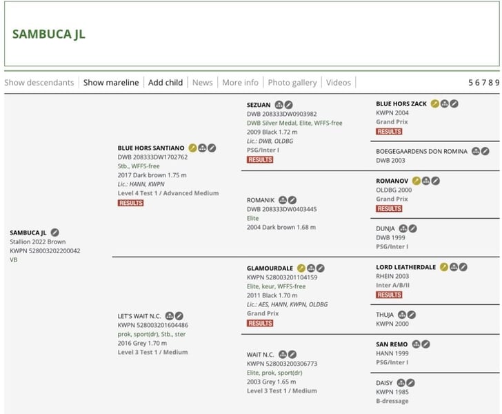502x414 pixels.
Task: Click the edit pencil icon next to Romanik
Action: tap(292, 200)
